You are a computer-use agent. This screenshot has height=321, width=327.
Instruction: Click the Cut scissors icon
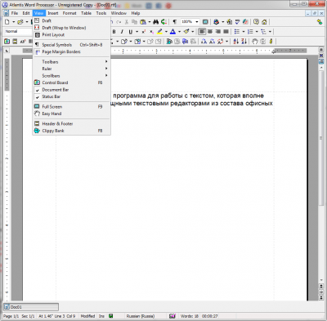(x=127, y=22)
